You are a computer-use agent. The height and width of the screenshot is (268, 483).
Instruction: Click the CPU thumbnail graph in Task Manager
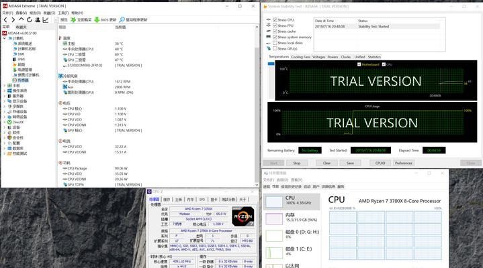pyautogui.click(x=274, y=202)
